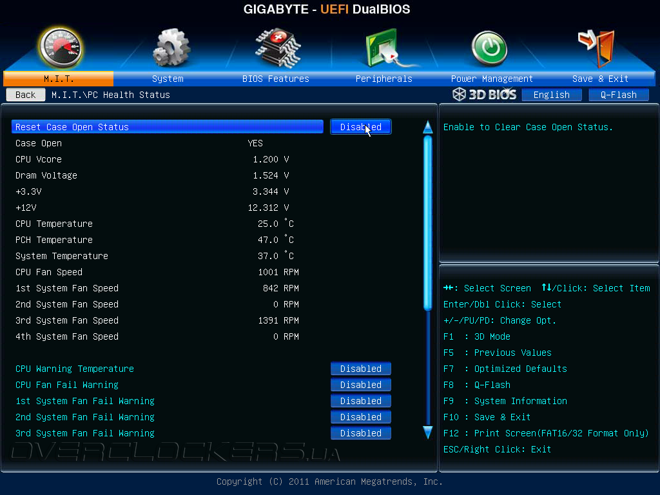This screenshot has width=660, height=495.
Task: Launch the Q-Flash utility button
Action: 618,95
